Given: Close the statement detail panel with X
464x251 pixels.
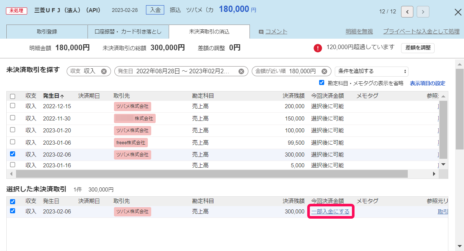Looking at the screenshot, I should click(458, 12).
